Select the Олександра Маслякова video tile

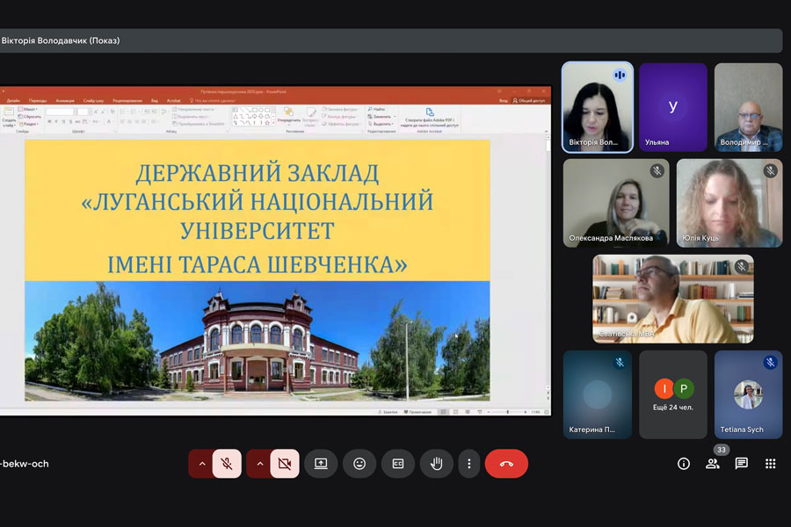coord(615,203)
